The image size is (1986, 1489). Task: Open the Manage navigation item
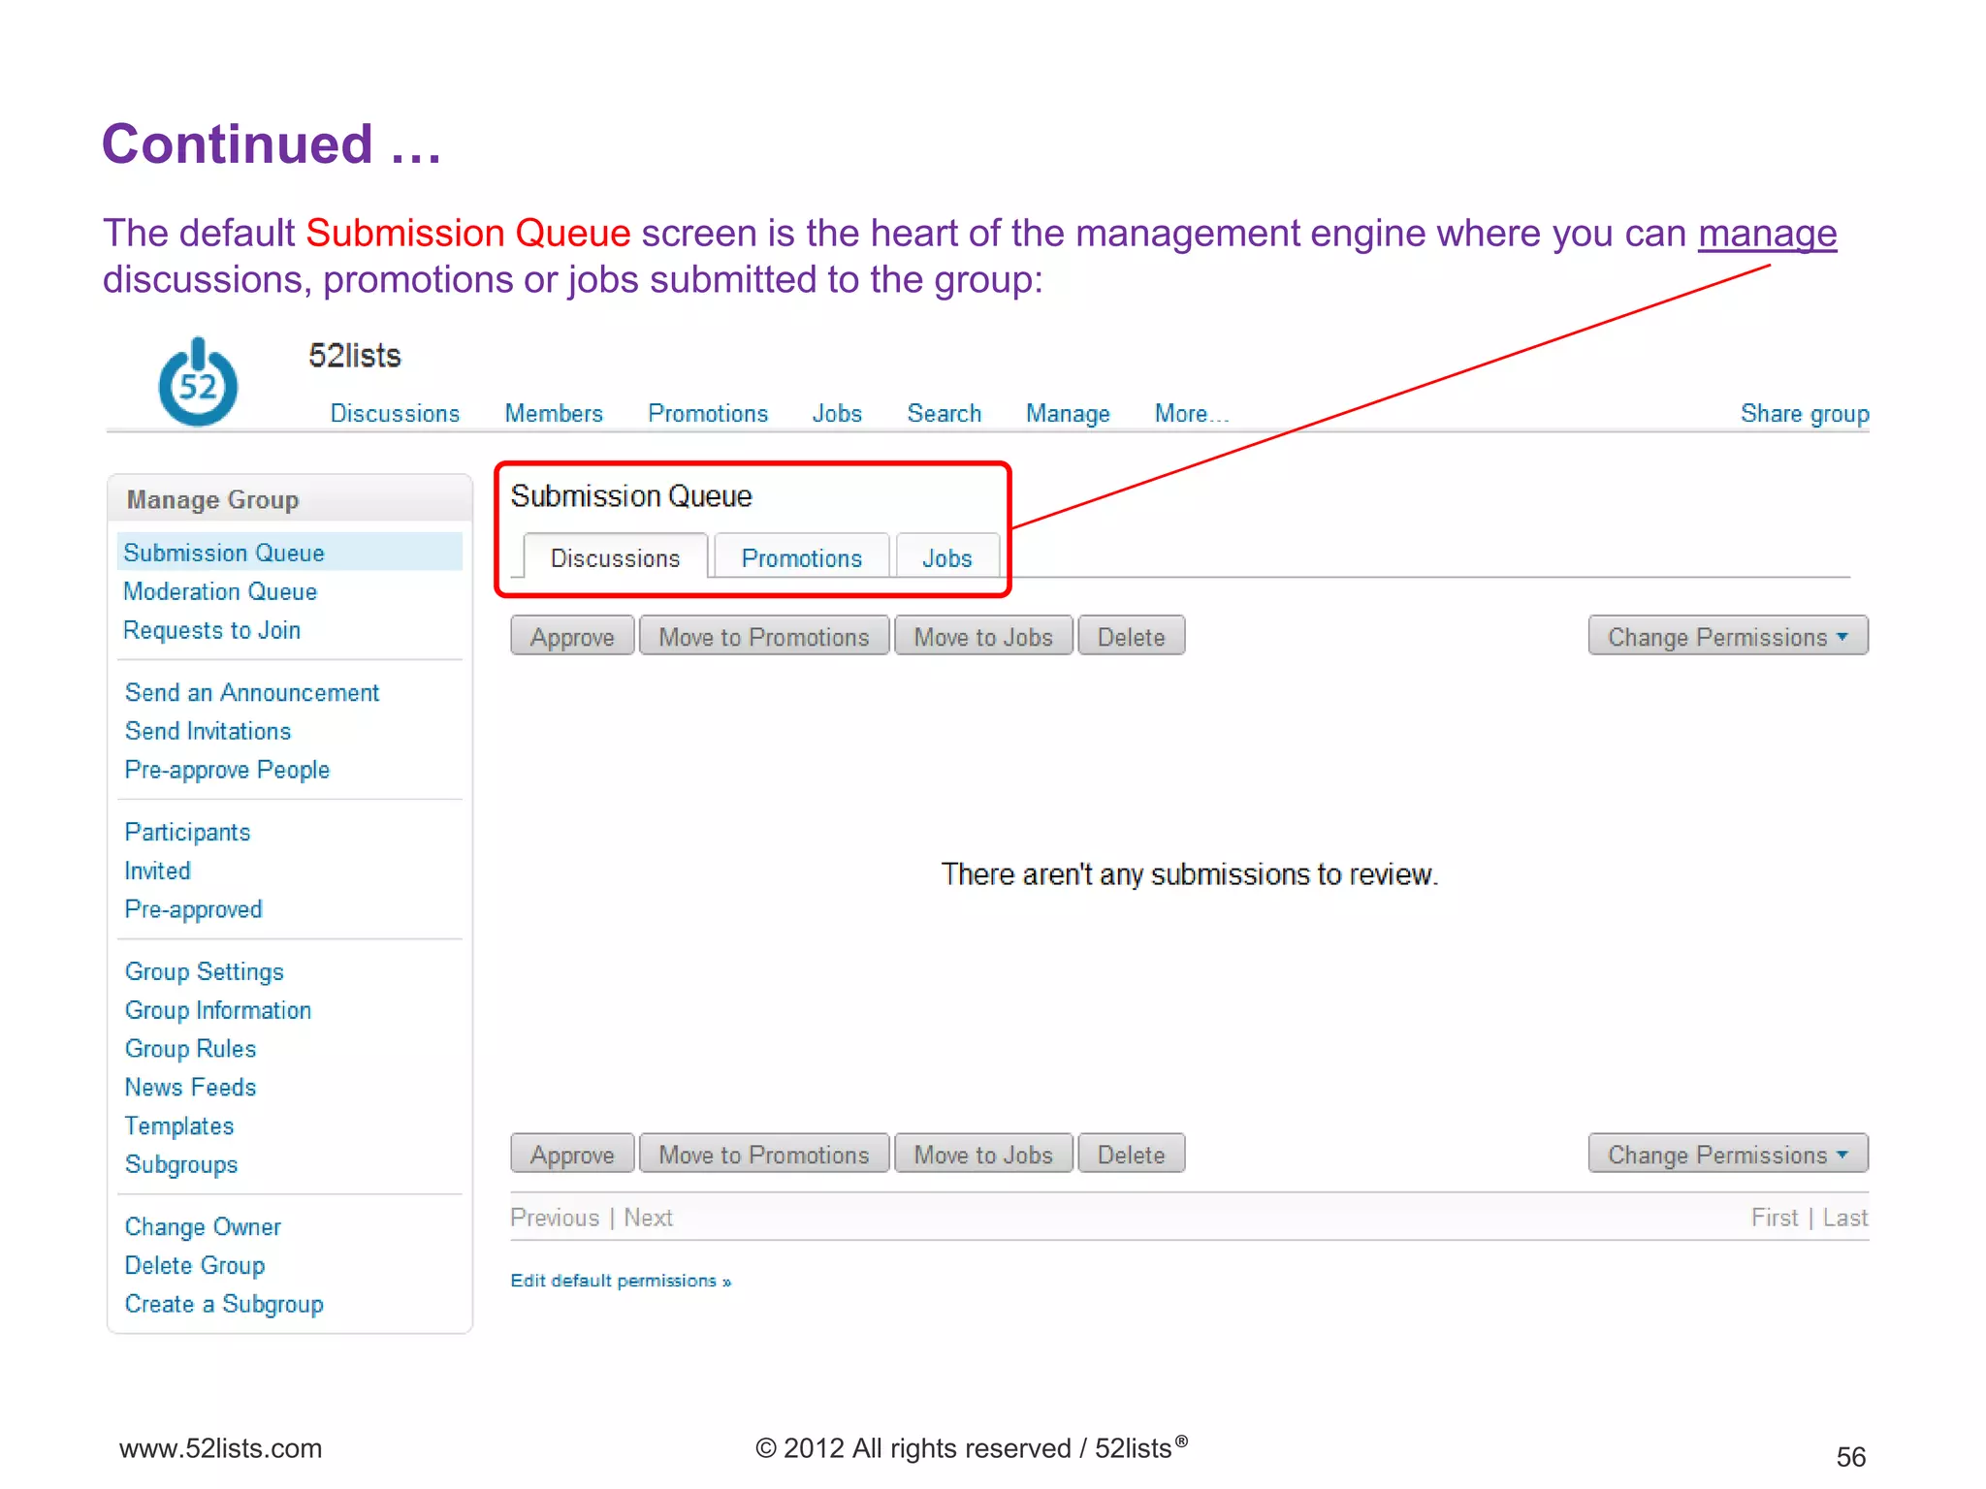[1068, 414]
